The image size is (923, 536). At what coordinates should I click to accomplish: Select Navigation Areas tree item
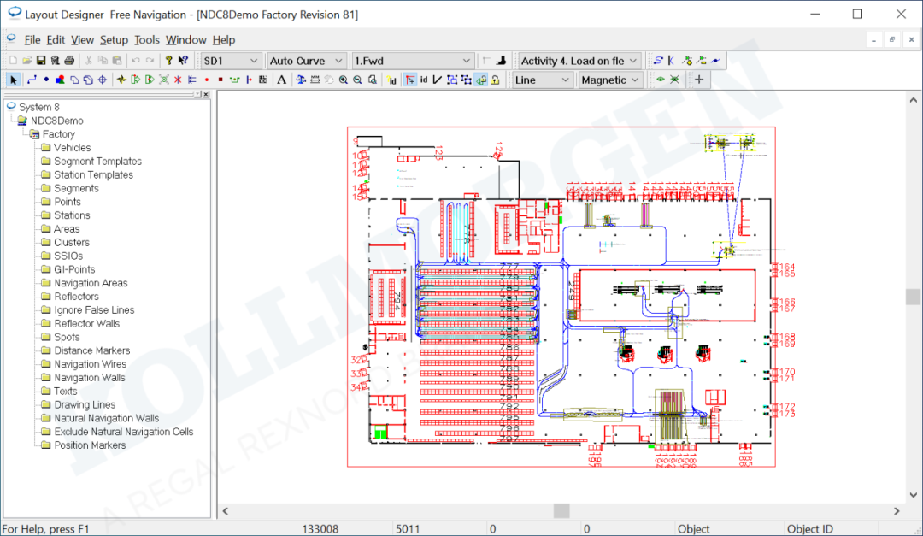91,283
